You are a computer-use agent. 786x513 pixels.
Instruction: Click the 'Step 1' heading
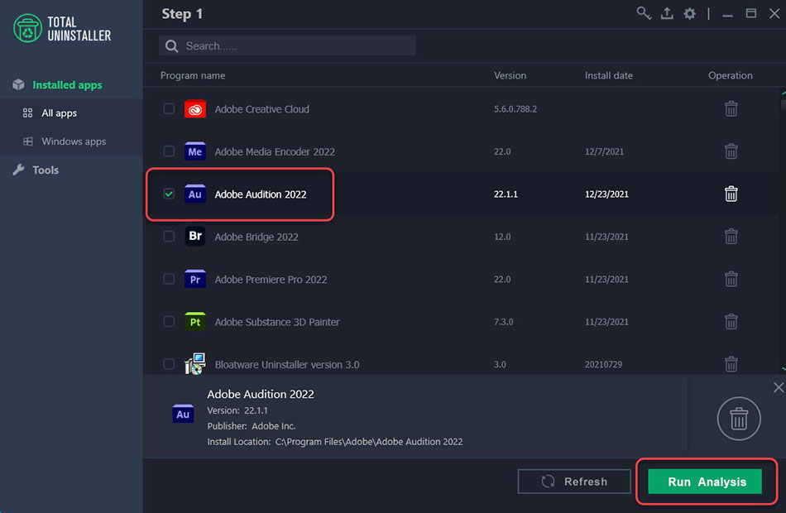pyautogui.click(x=182, y=14)
